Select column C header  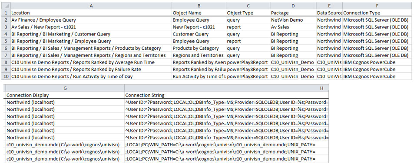(248, 6)
